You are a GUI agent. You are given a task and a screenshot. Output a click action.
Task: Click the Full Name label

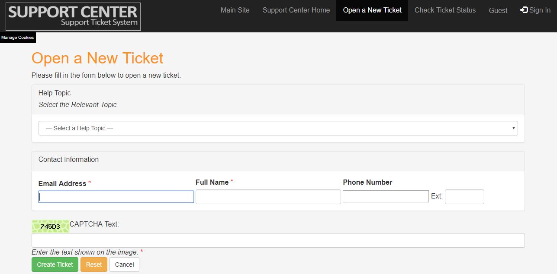point(212,182)
